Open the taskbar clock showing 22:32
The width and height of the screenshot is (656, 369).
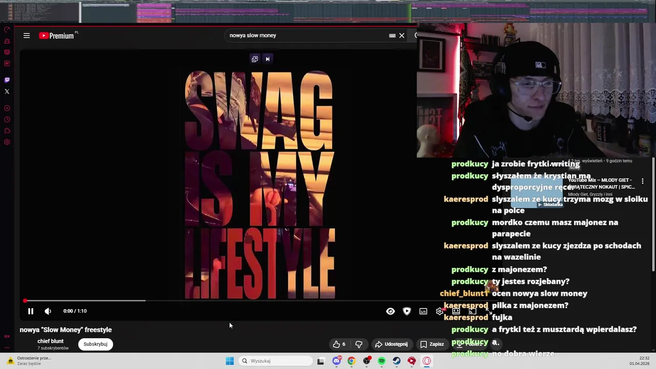pyautogui.click(x=640, y=361)
